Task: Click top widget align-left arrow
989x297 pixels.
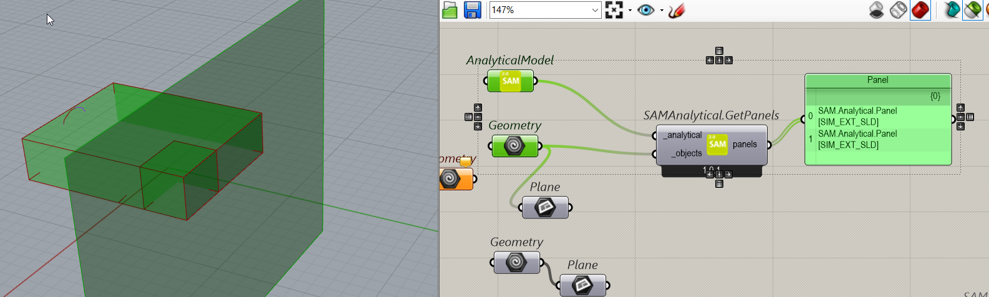Action: coord(710,61)
